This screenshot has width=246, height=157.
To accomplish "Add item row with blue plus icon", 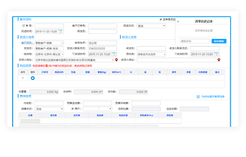I will [32, 78].
